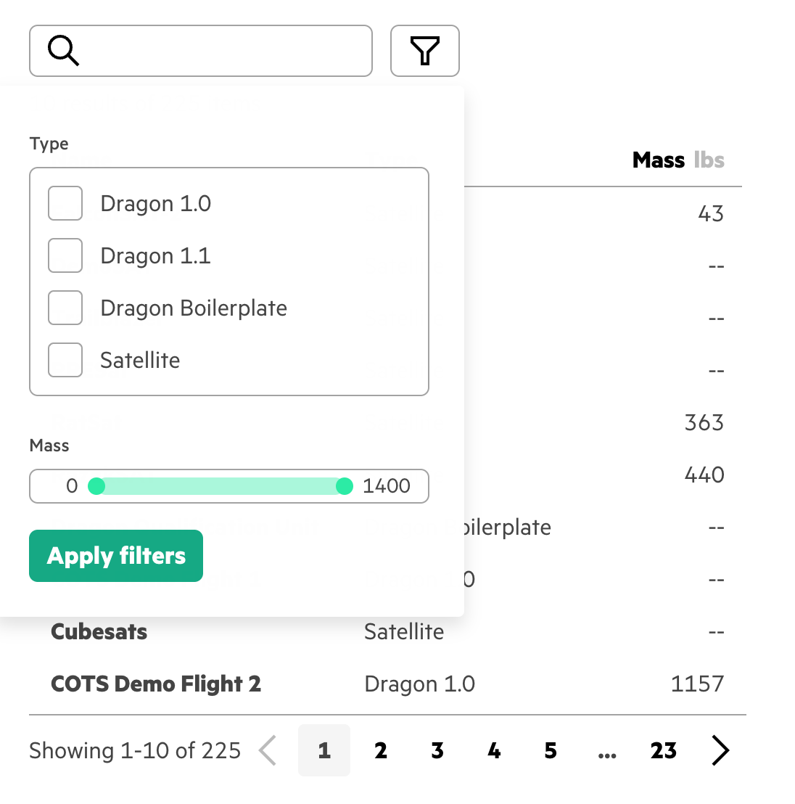Click the search magnifier icon

tap(63, 51)
